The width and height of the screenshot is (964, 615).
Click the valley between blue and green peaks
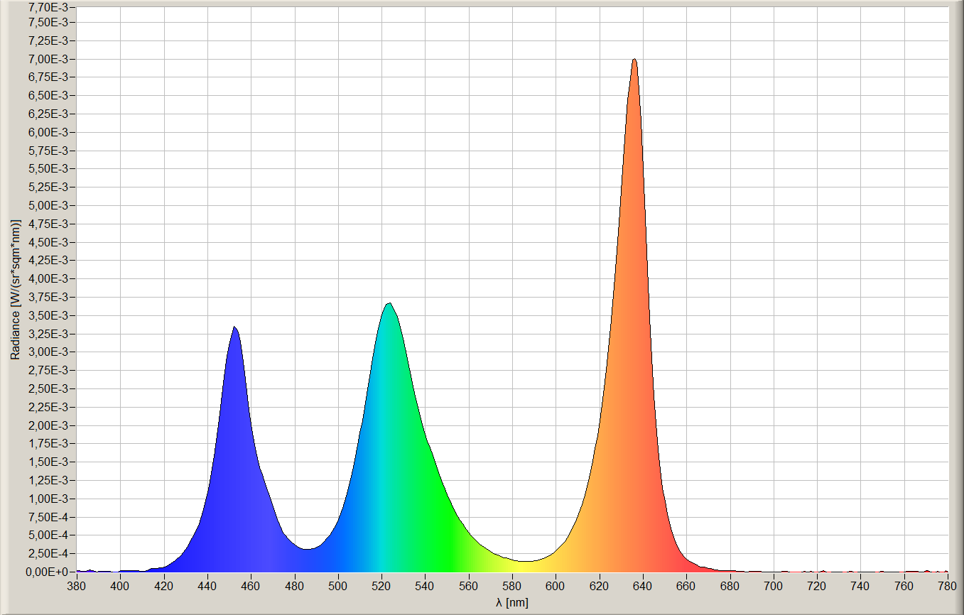click(x=306, y=548)
